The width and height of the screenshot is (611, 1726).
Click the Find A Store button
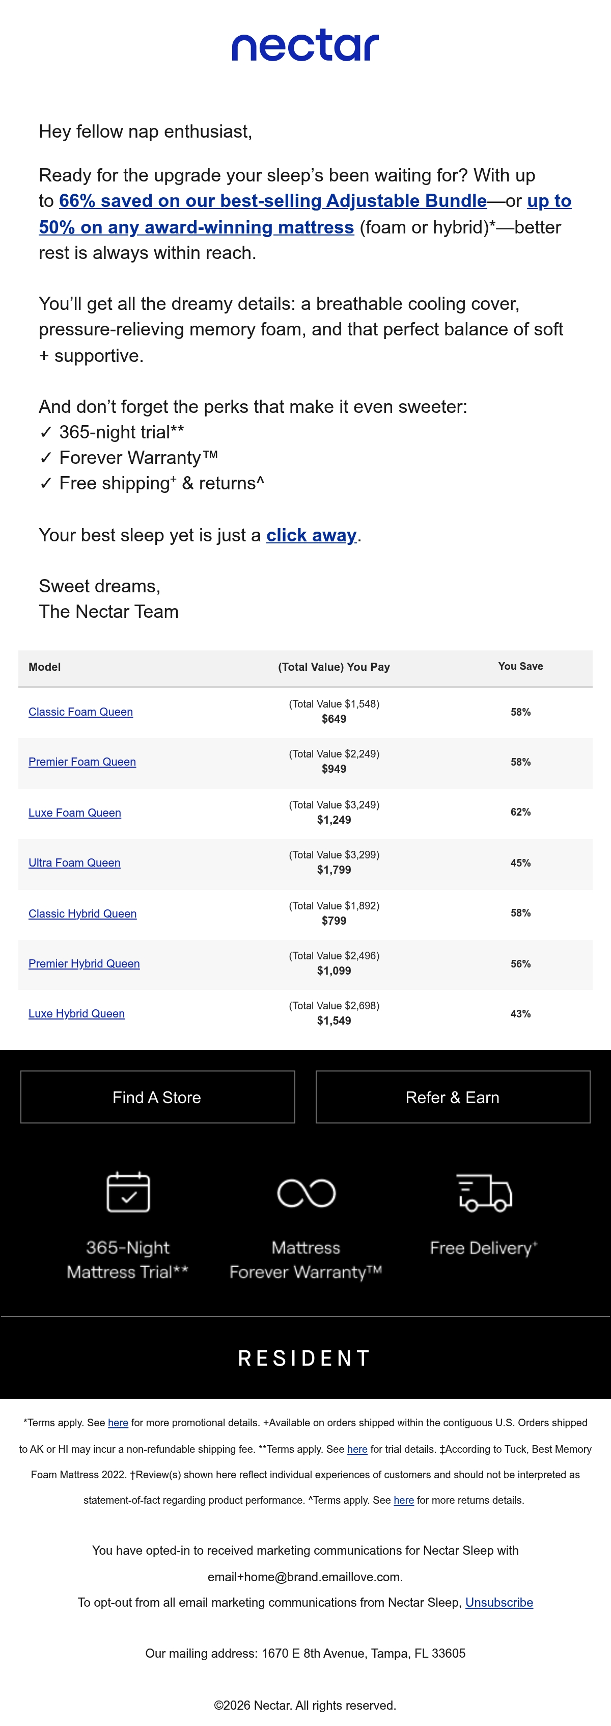[158, 1097]
